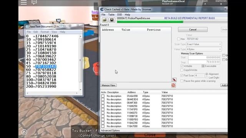Click the open process folder icon

[105, 20]
